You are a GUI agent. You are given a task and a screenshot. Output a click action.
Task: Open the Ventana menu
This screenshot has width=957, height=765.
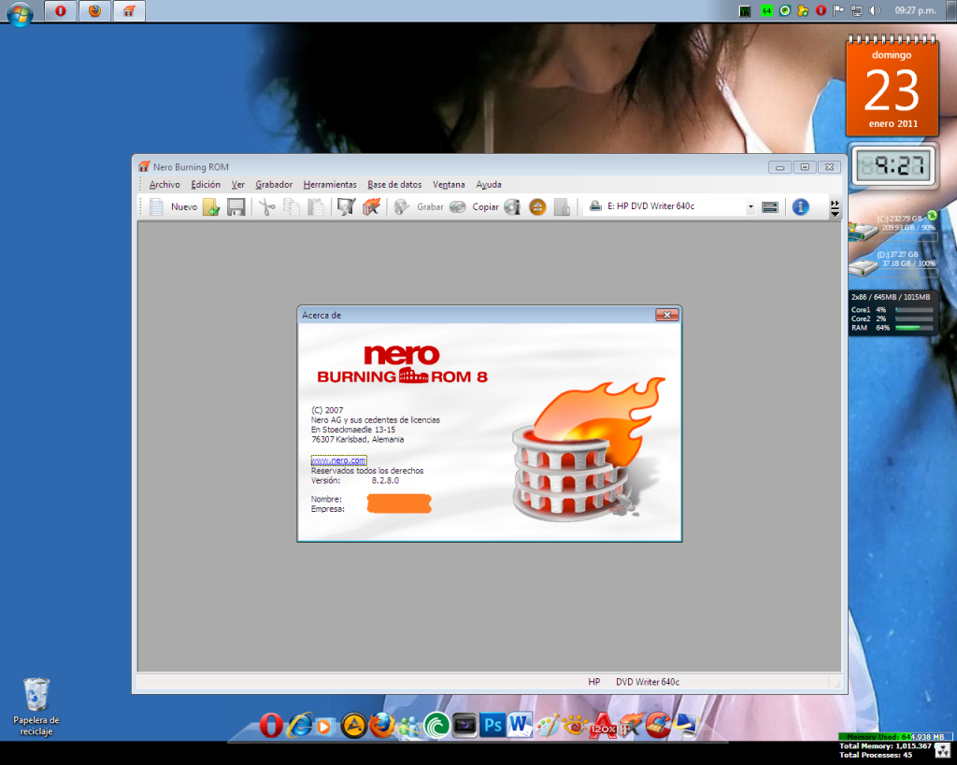point(449,184)
